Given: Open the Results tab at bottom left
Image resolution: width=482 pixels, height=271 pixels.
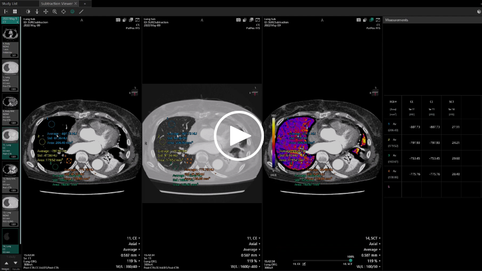Looking at the screenshot, I should click(16, 269).
